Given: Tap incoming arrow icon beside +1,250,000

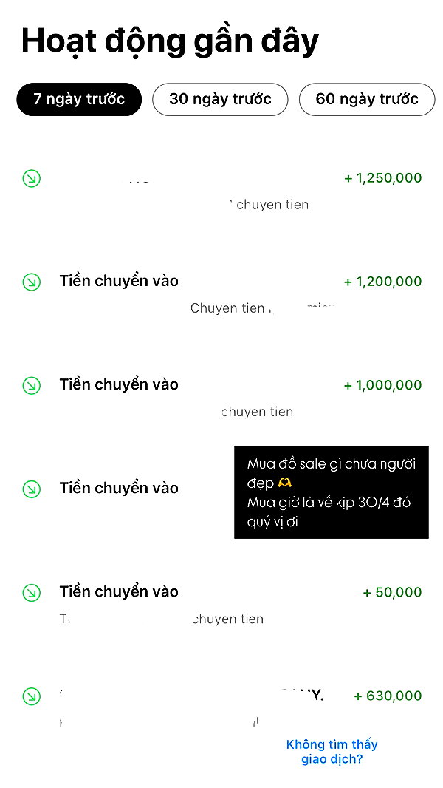Looking at the screenshot, I should pyautogui.click(x=32, y=178).
